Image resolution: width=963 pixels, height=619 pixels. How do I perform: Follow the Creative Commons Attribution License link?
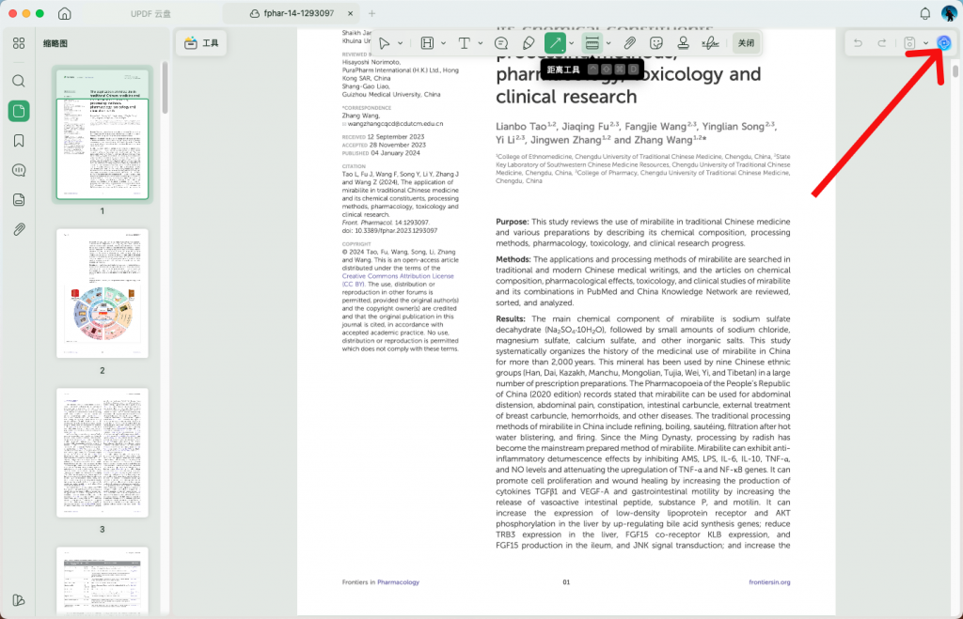click(x=398, y=280)
